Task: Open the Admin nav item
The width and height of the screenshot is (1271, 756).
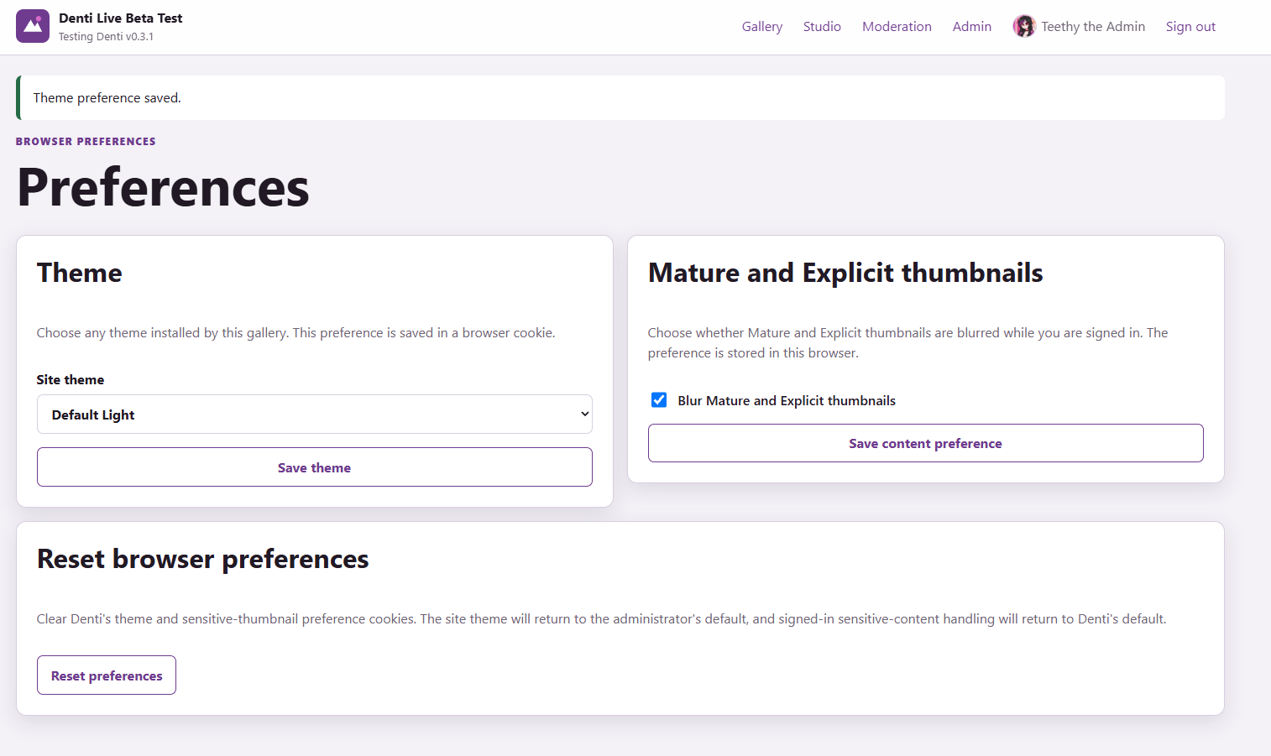Action: click(x=972, y=27)
